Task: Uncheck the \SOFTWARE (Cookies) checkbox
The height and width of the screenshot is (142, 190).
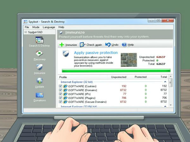Action: 60,86
